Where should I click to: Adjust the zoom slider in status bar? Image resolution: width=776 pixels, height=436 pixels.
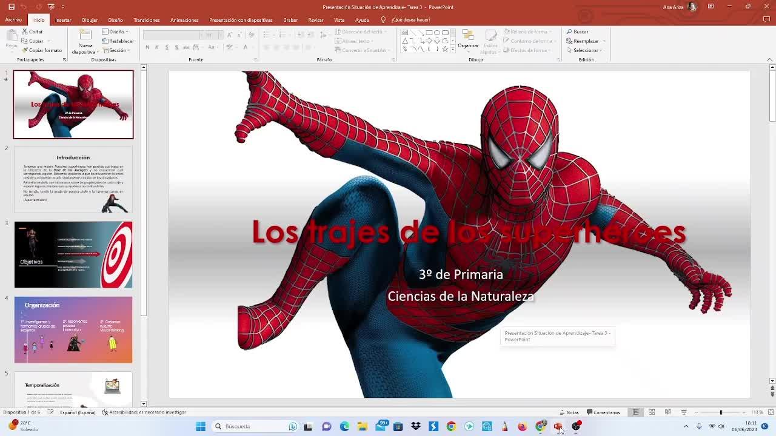pos(721,412)
